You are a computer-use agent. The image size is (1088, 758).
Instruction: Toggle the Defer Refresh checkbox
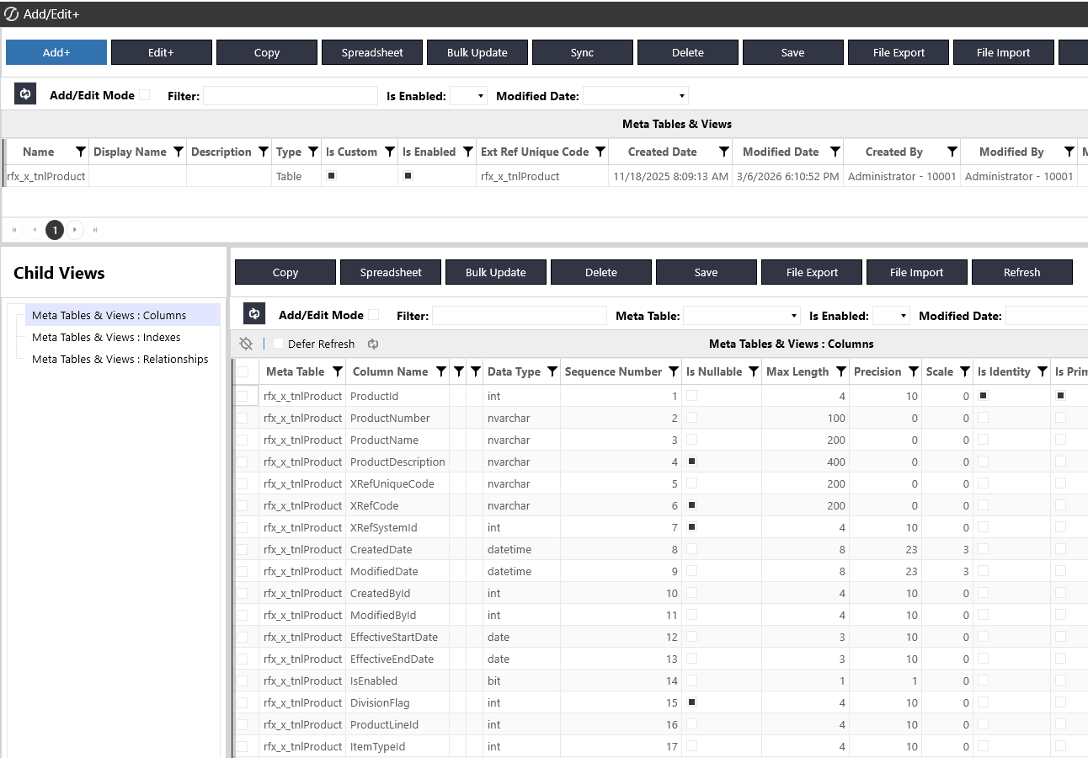[278, 344]
